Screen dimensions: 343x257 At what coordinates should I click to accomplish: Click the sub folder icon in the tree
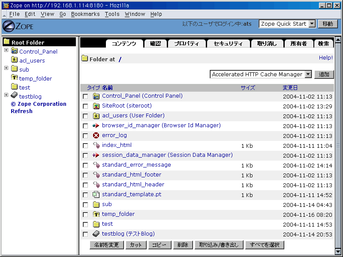tap(15, 69)
